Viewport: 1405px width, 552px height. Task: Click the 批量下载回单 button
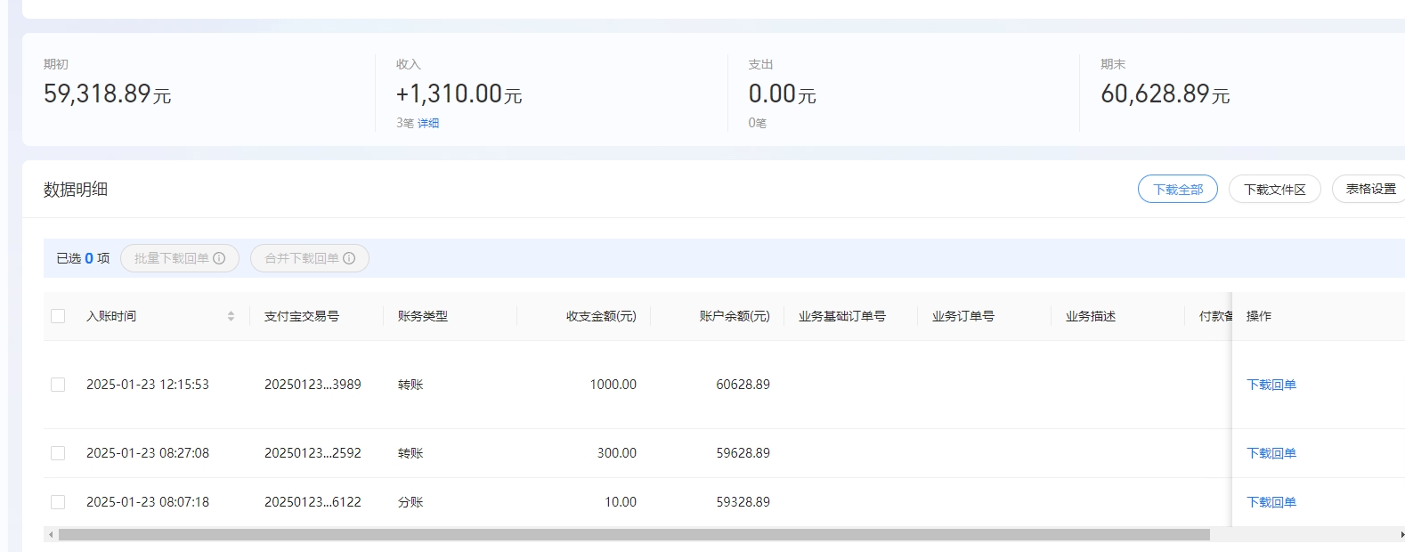(x=180, y=258)
